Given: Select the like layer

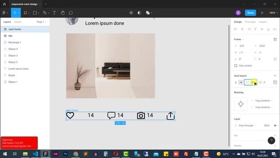Looking at the screenshot, I should pyautogui.click(x=25, y=36).
